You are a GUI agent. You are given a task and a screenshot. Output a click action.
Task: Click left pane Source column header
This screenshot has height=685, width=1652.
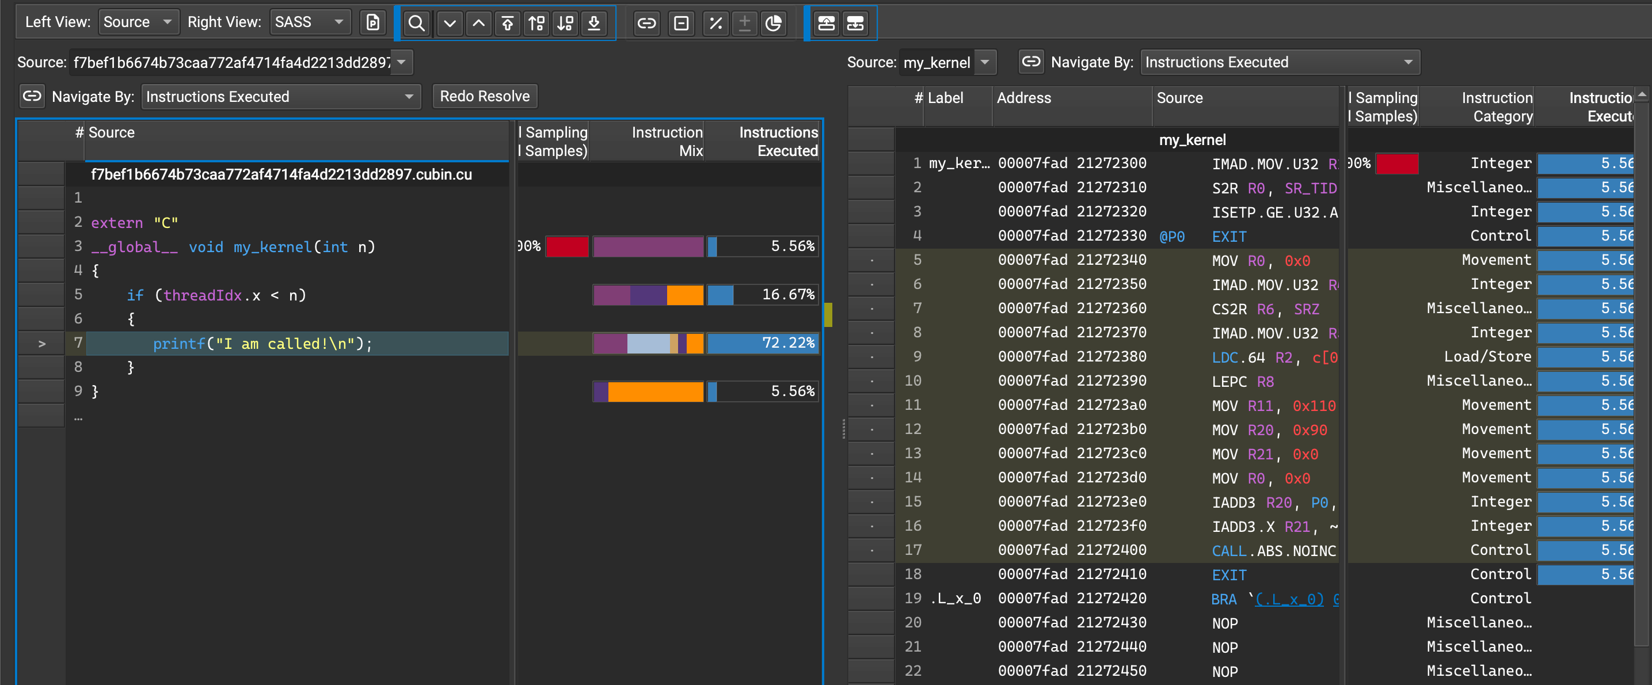pos(297,140)
